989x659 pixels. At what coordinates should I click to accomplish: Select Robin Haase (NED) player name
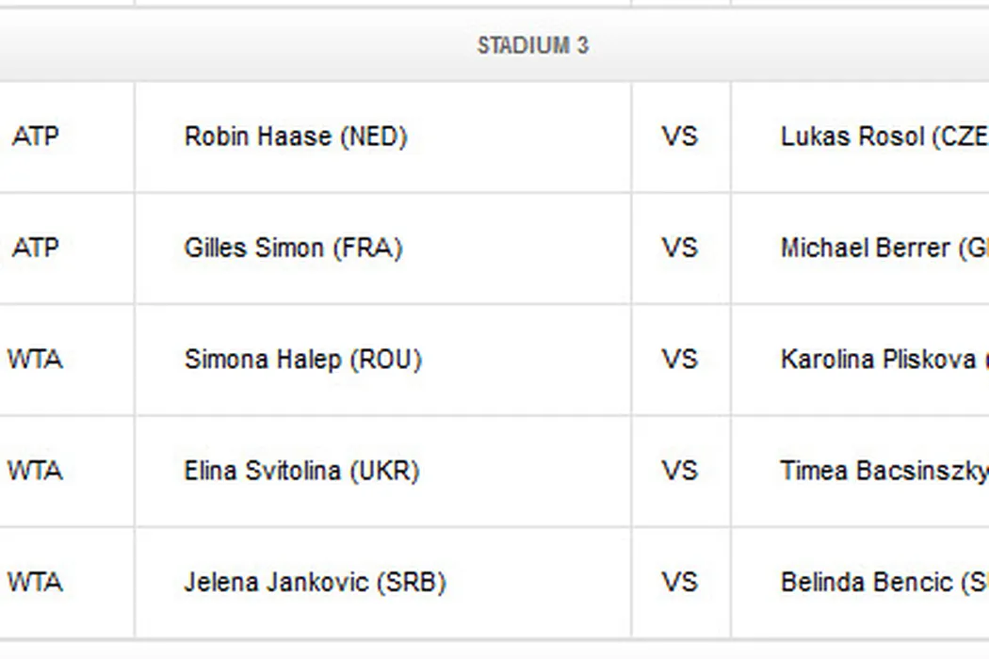pyautogui.click(x=295, y=137)
